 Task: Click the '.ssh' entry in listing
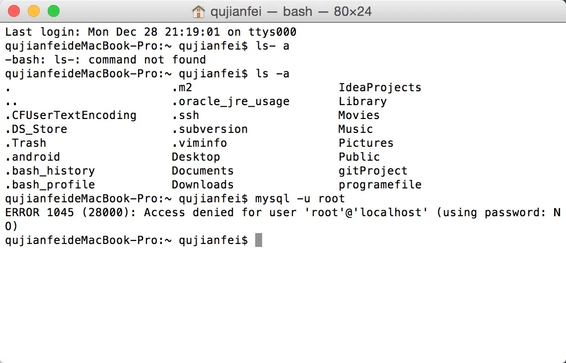(x=186, y=116)
